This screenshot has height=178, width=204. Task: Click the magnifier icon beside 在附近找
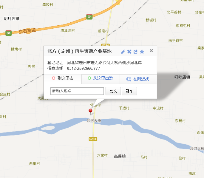[129, 79]
